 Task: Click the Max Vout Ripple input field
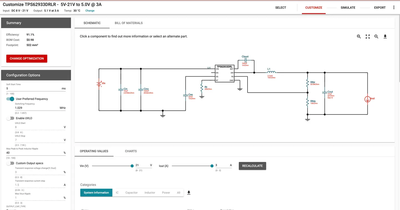pyautogui.click(x=40, y=198)
